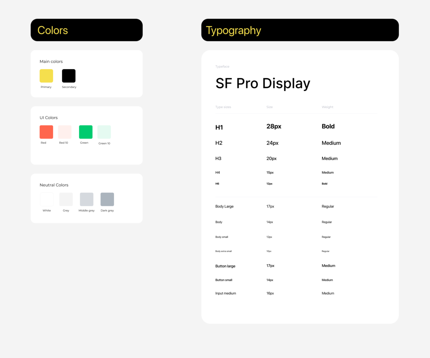This screenshot has height=358, width=430.
Task: Click the 'Red 10' swatch caption
Action: (x=64, y=143)
